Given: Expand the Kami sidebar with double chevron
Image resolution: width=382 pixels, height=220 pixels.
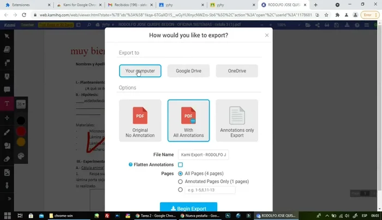Looking at the screenshot, I should [9, 199].
